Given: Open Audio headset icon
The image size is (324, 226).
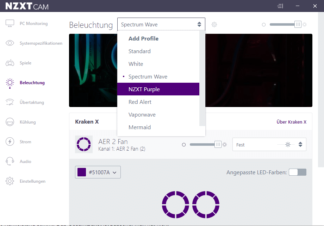Looking at the screenshot, I should pos(10,162).
